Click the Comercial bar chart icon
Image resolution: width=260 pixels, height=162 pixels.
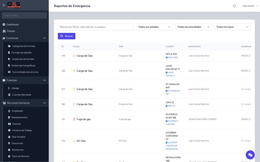[4, 38]
